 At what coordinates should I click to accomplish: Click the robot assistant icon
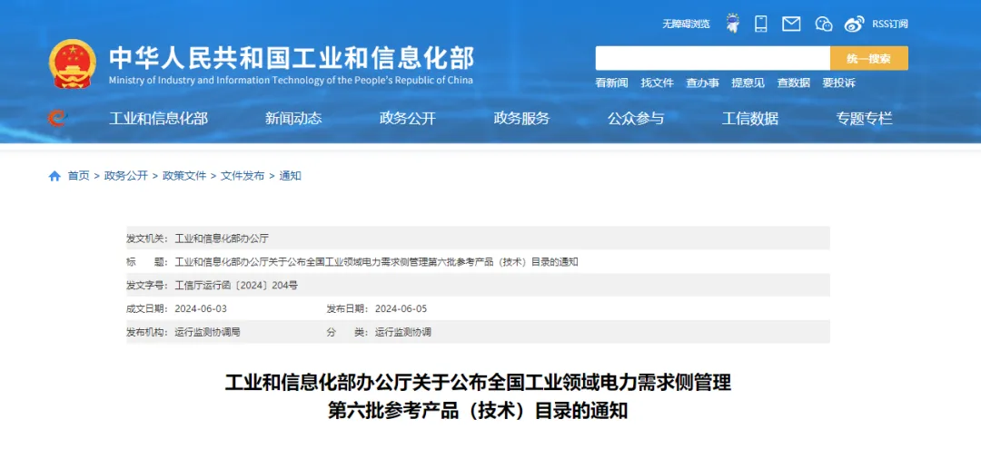[x=732, y=24]
